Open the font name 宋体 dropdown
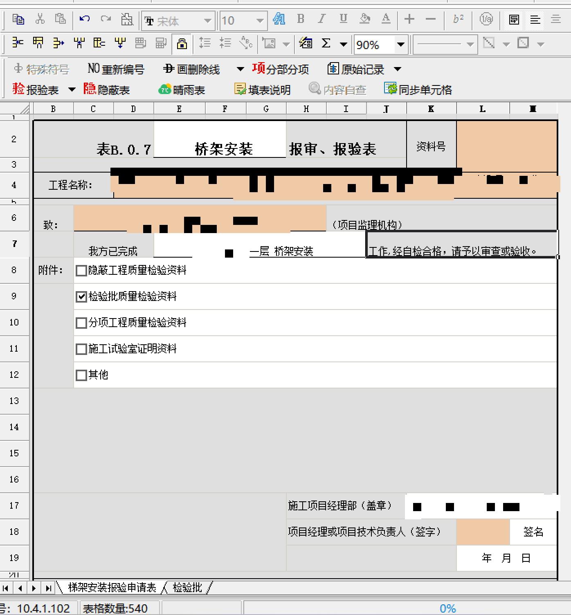This screenshot has height=615, width=571. 207,21
